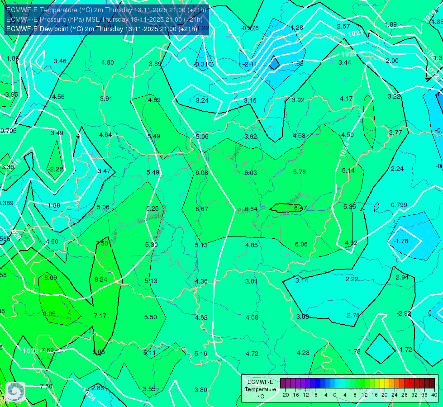Click the dew point value 2.22
Viewport: 443px width, 407px height.
tap(352, 279)
